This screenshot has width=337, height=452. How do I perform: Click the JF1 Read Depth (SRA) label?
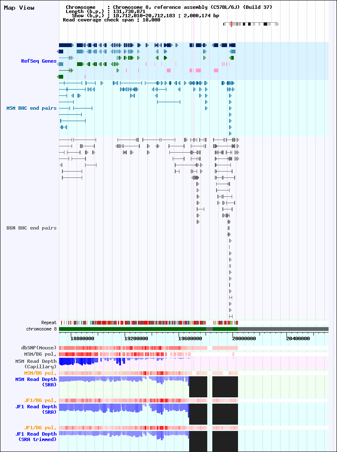[36, 409]
